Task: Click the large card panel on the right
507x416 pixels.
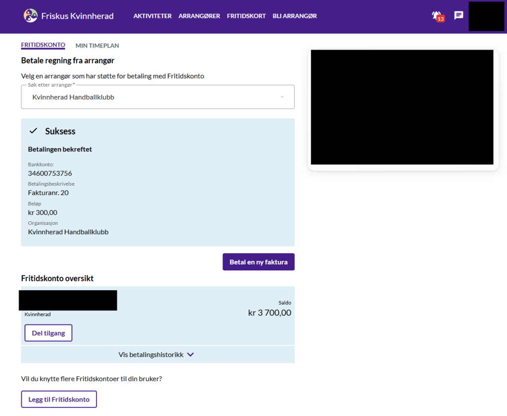Action: [x=403, y=107]
